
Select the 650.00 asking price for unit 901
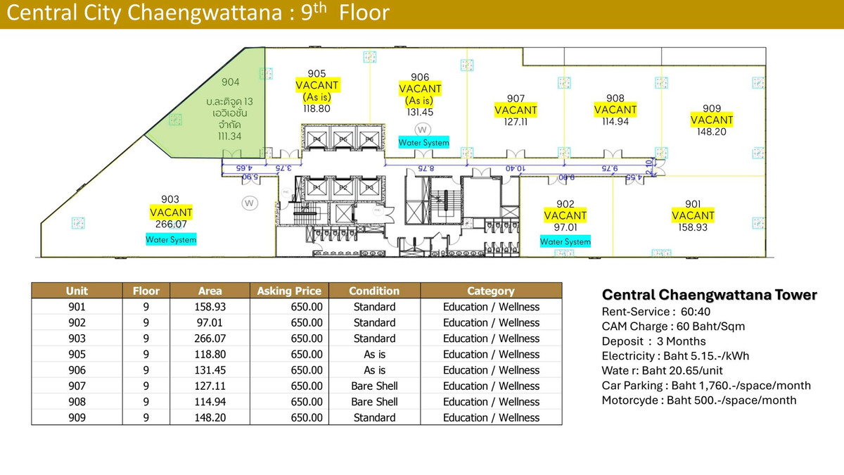pyautogui.click(x=306, y=307)
